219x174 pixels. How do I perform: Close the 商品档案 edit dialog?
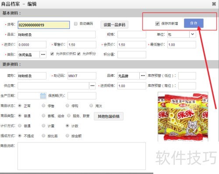(x=214, y=4)
